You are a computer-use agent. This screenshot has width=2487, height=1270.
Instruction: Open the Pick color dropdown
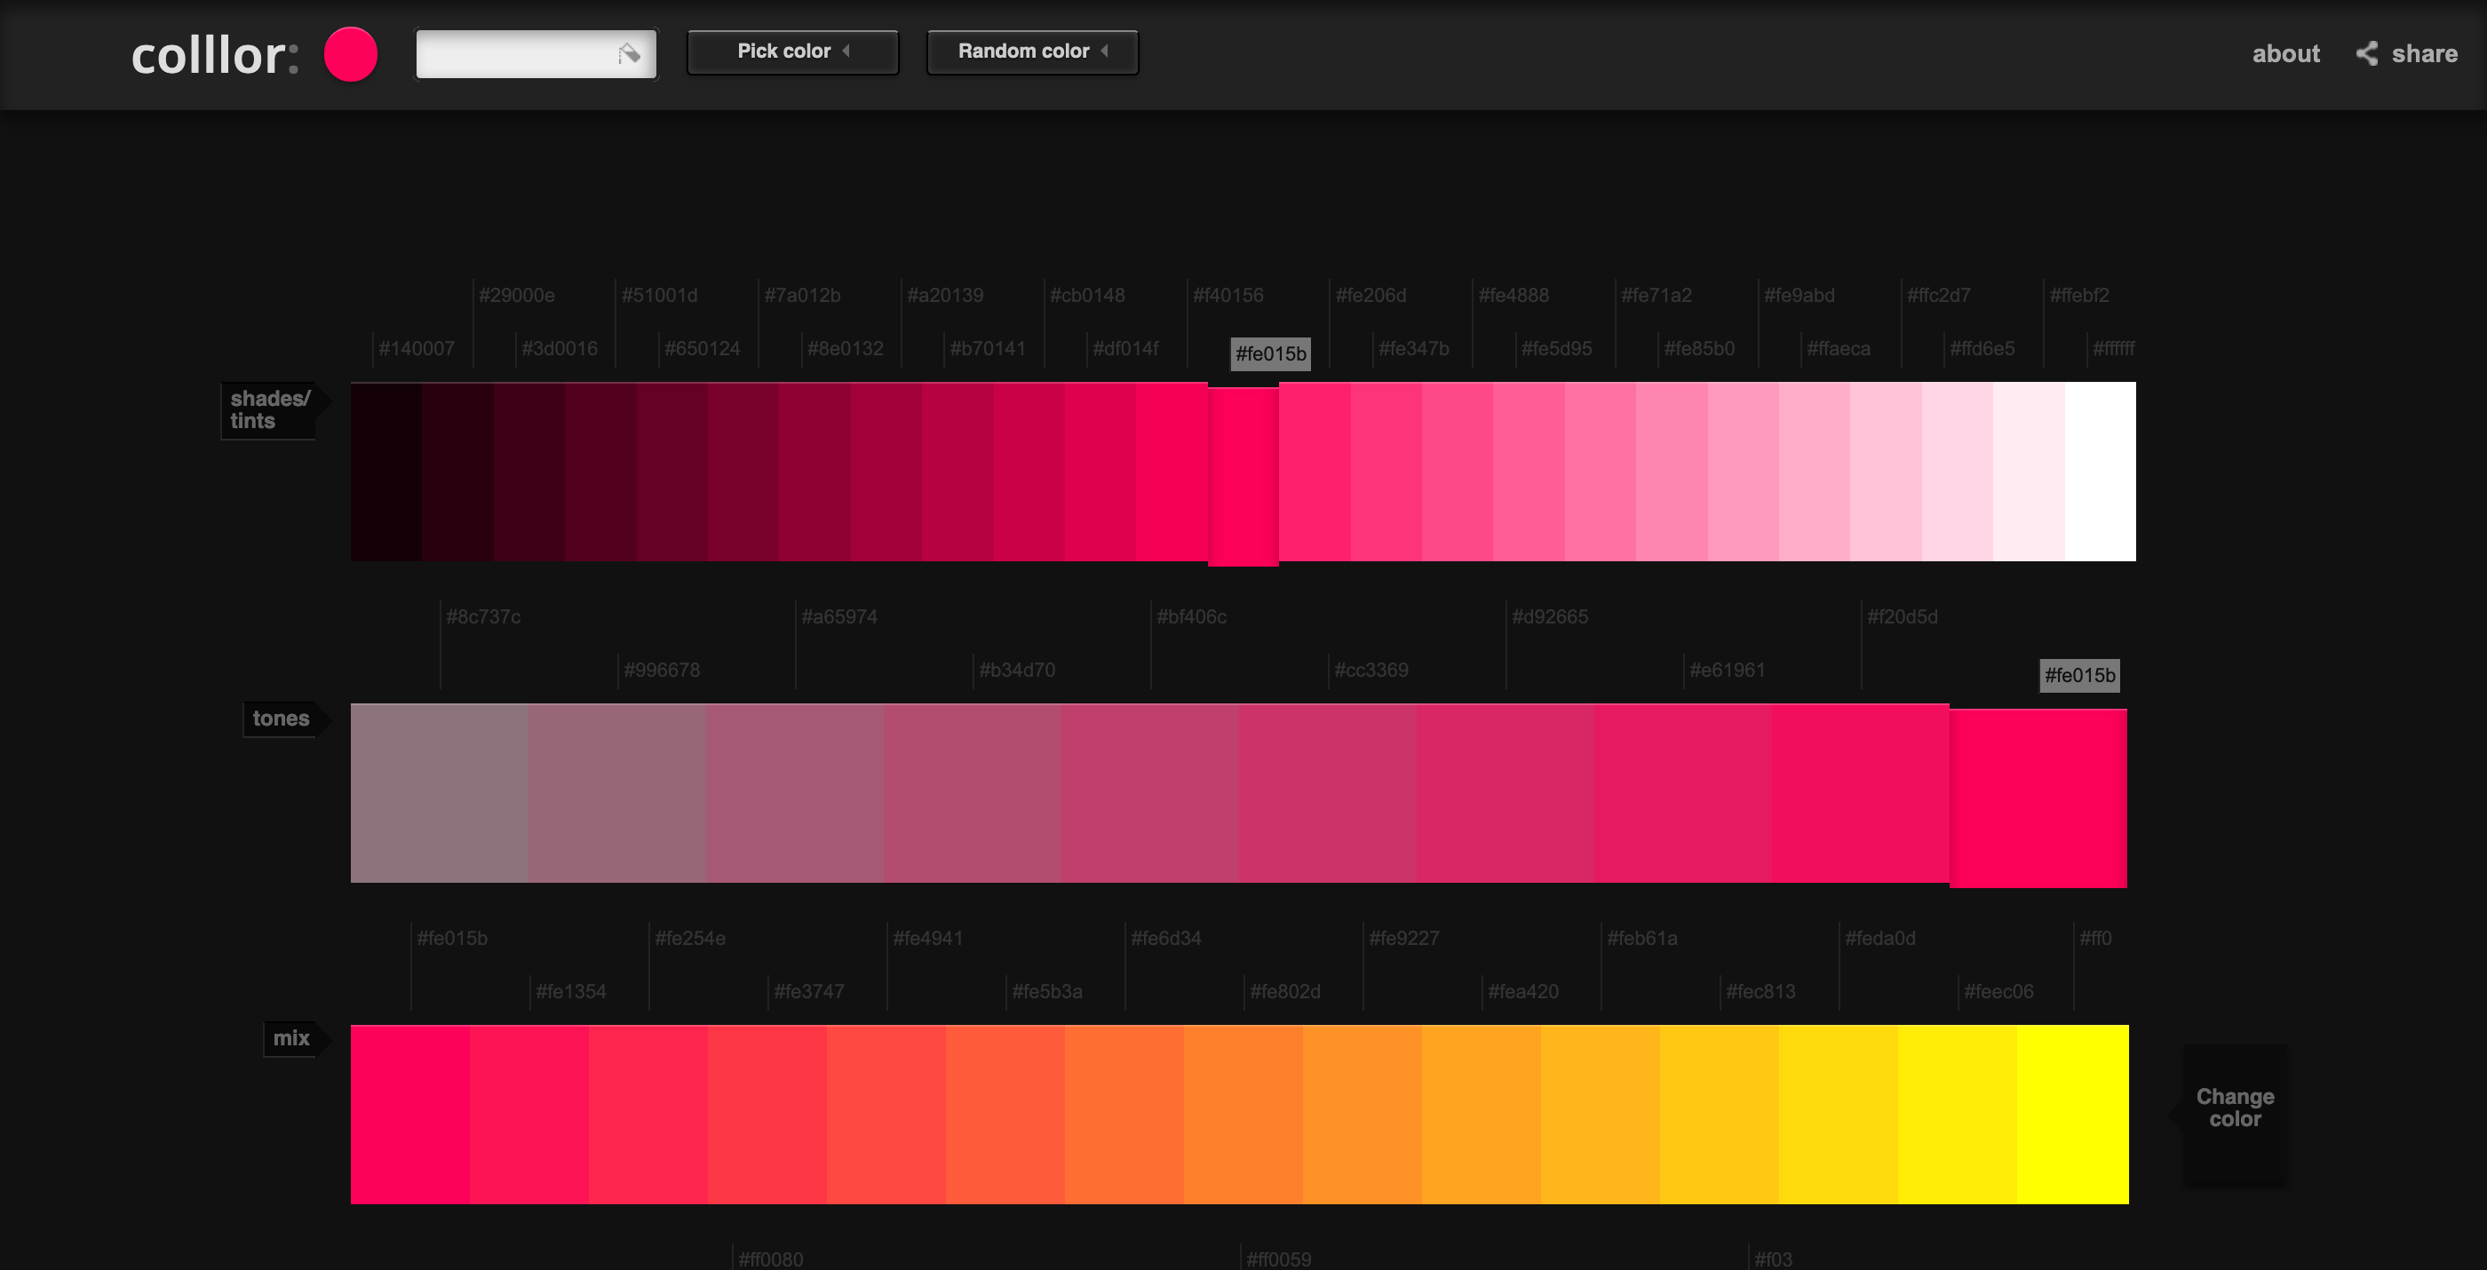pyautogui.click(x=792, y=52)
